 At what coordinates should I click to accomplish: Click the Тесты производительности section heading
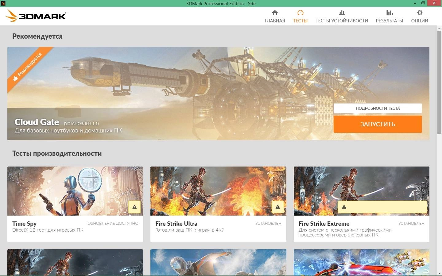click(57, 153)
